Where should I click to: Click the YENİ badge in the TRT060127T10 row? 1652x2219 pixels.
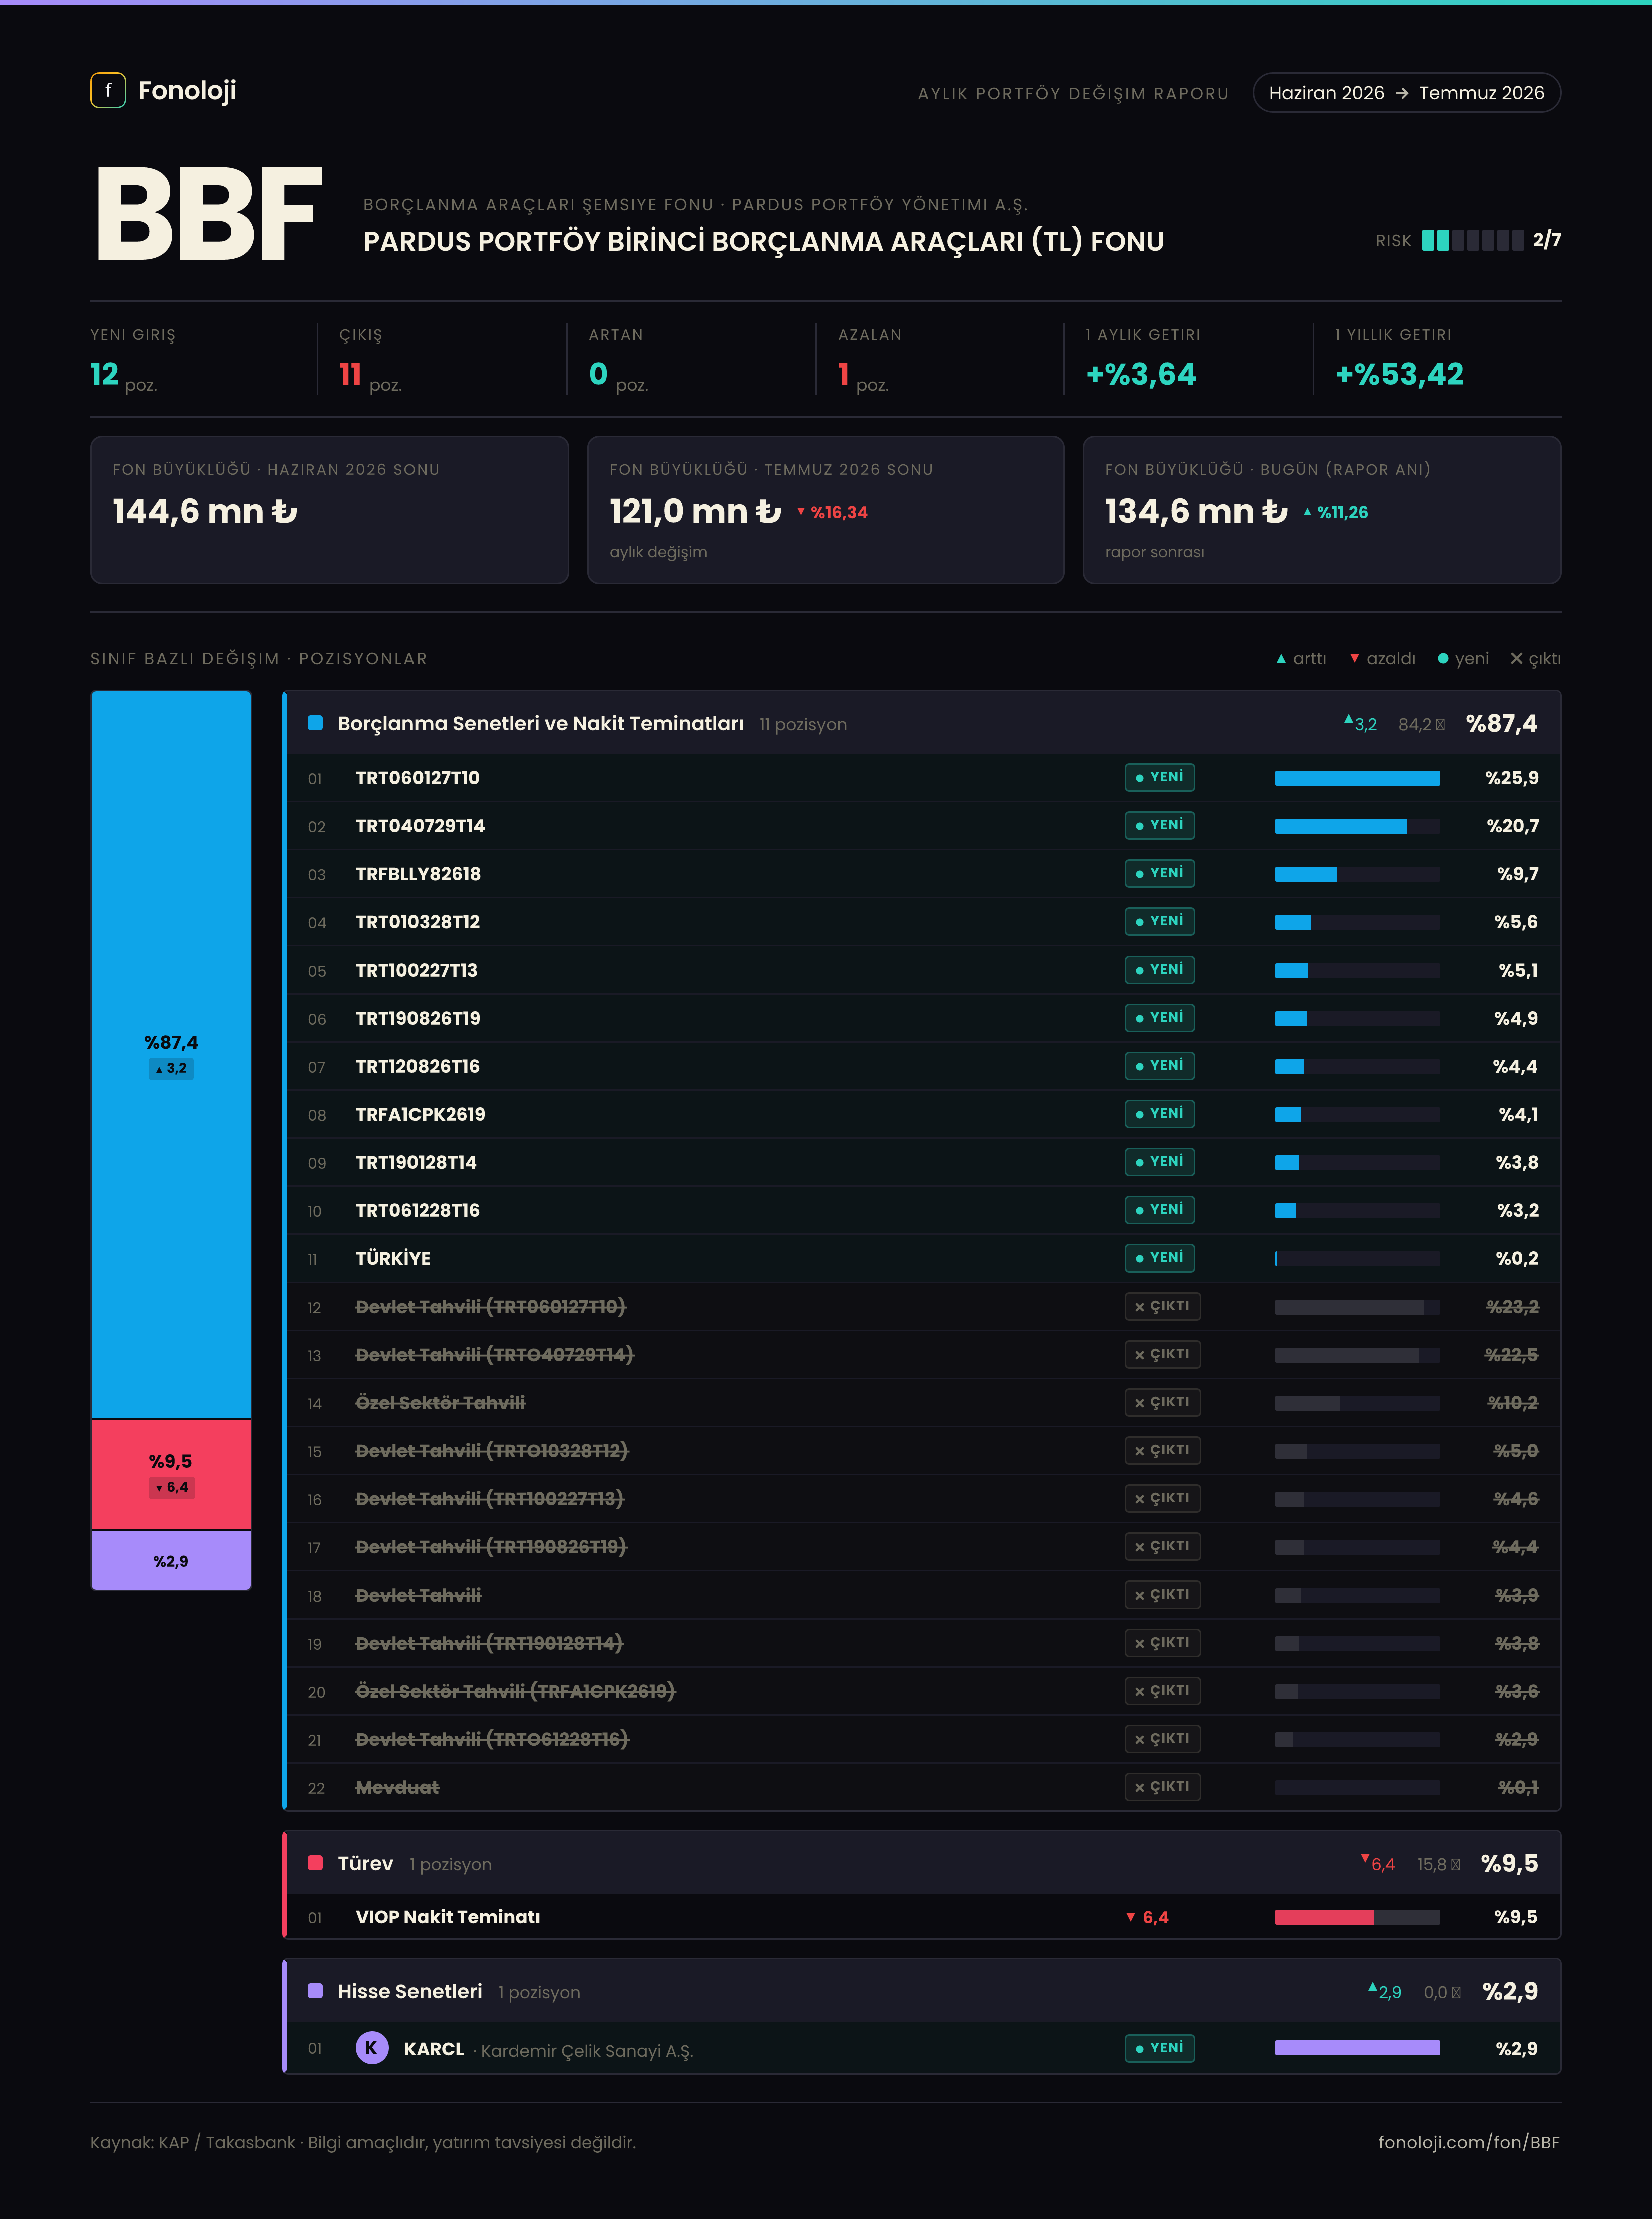click(x=1160, y=777)
